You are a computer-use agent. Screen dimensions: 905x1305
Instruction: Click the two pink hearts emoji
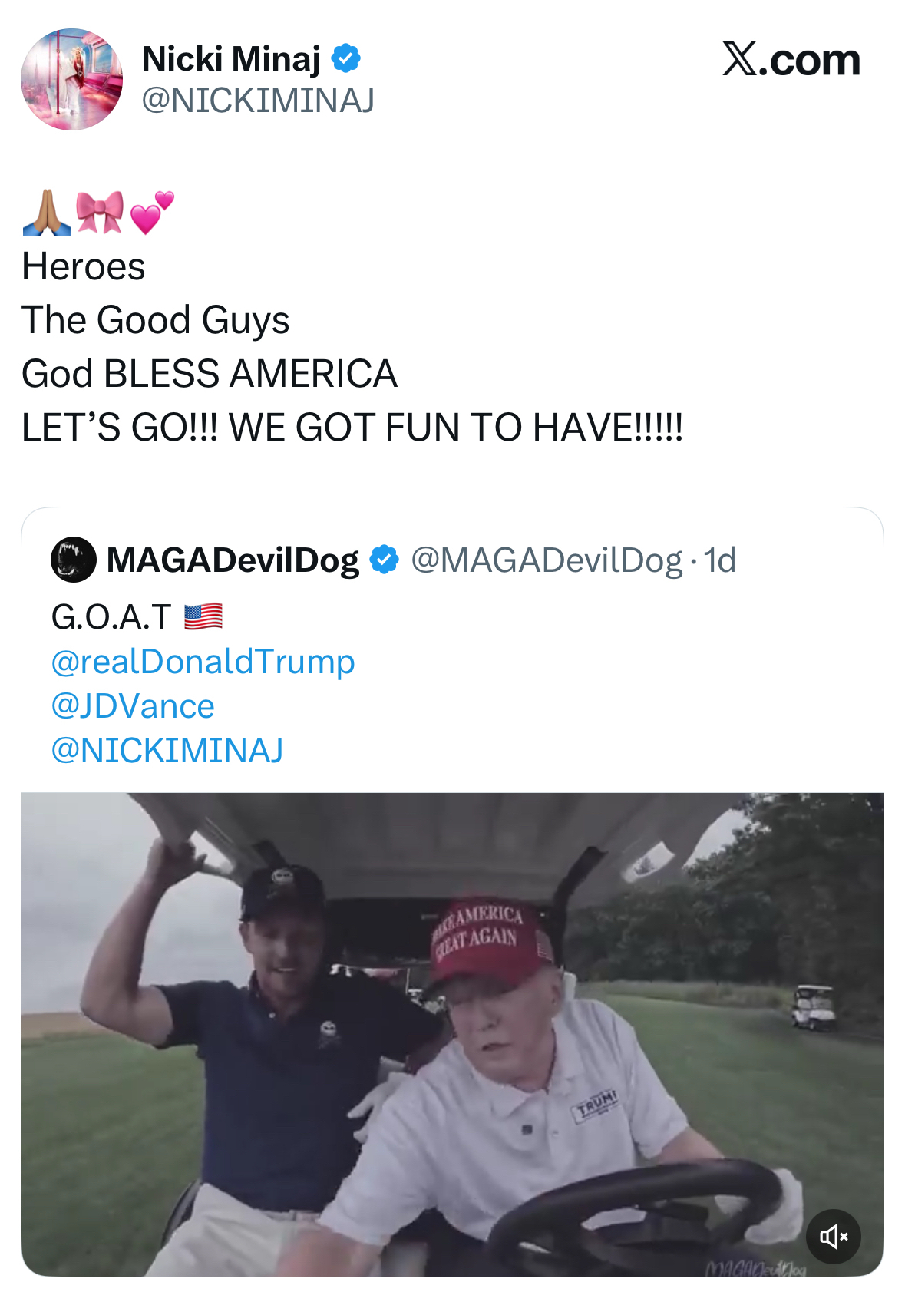(x=152, y=212)
